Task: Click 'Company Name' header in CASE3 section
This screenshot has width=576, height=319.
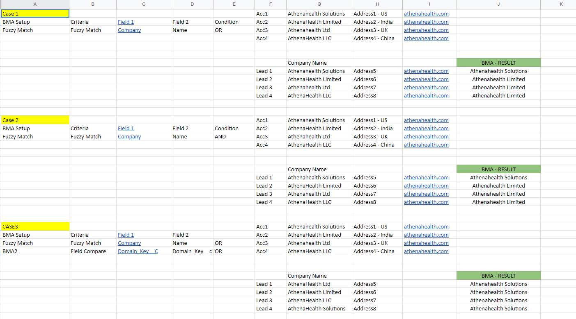Action: [x=319, y=276]
